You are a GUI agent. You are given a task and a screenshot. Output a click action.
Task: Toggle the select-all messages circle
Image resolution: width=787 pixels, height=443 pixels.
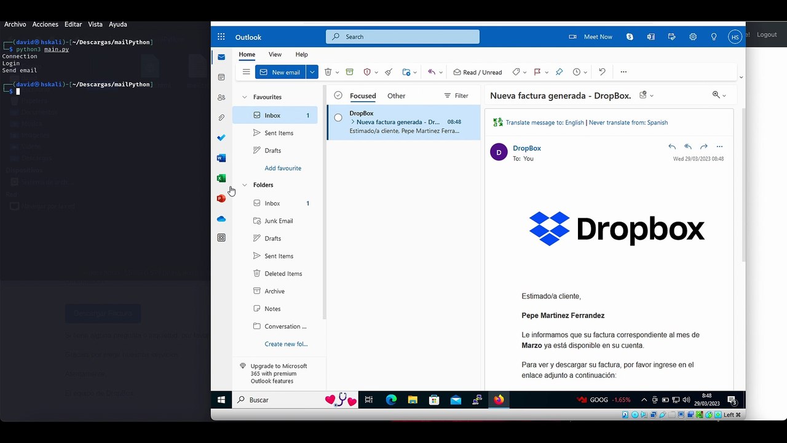click(x=338, y=95)
